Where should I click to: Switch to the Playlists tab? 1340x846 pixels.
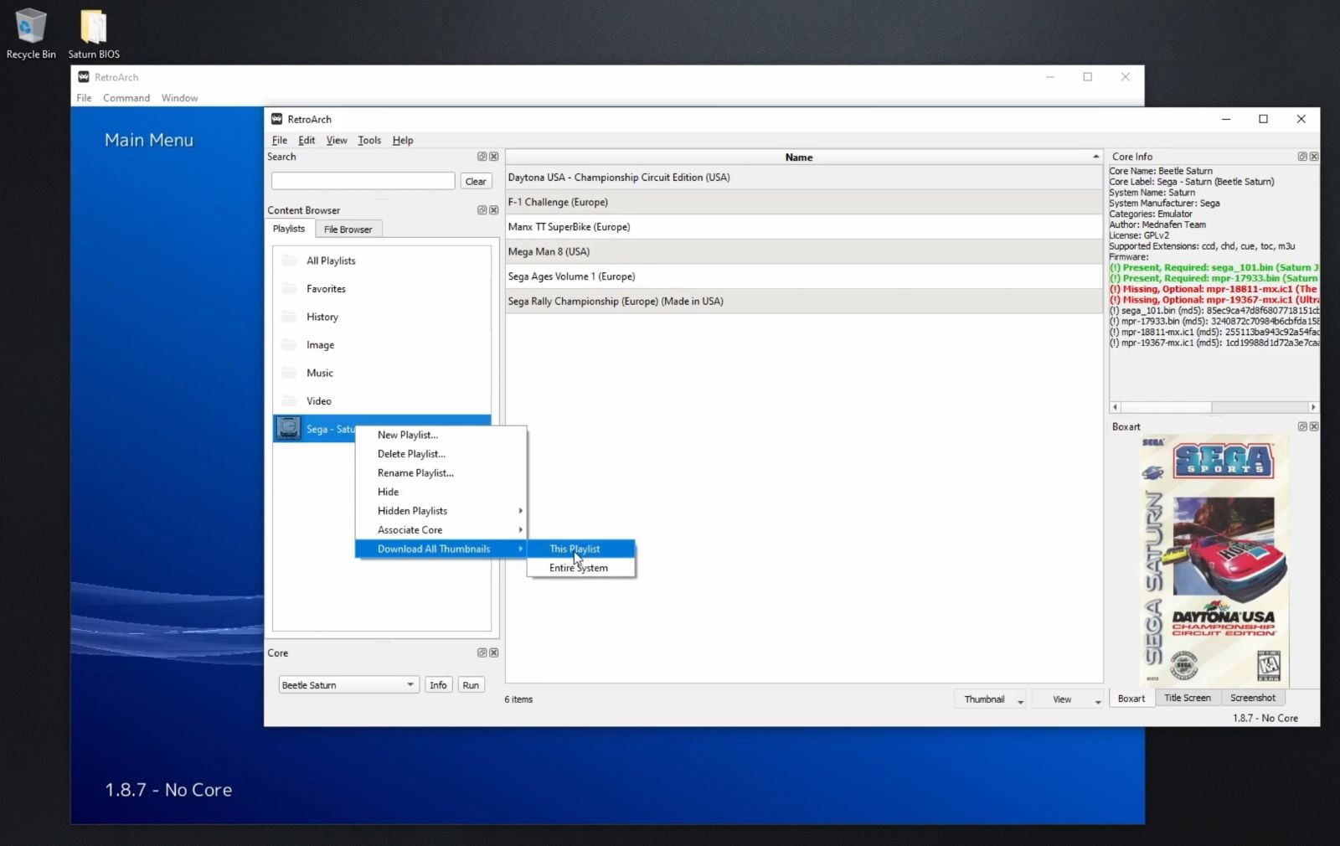tap(289, 229)
